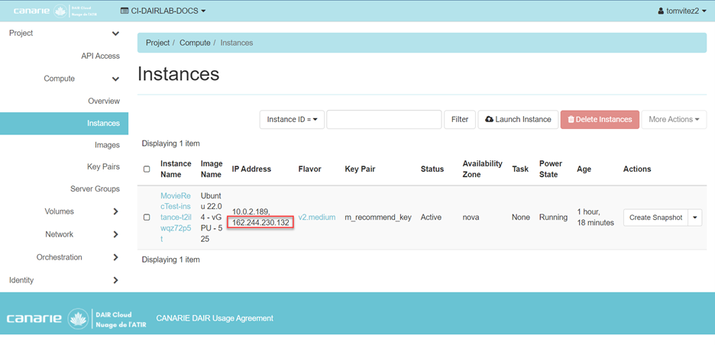The width and height of the screenshot is (715, 345).
Task: Go to Key Pairs in sidebar
Action: coord(103,167)
